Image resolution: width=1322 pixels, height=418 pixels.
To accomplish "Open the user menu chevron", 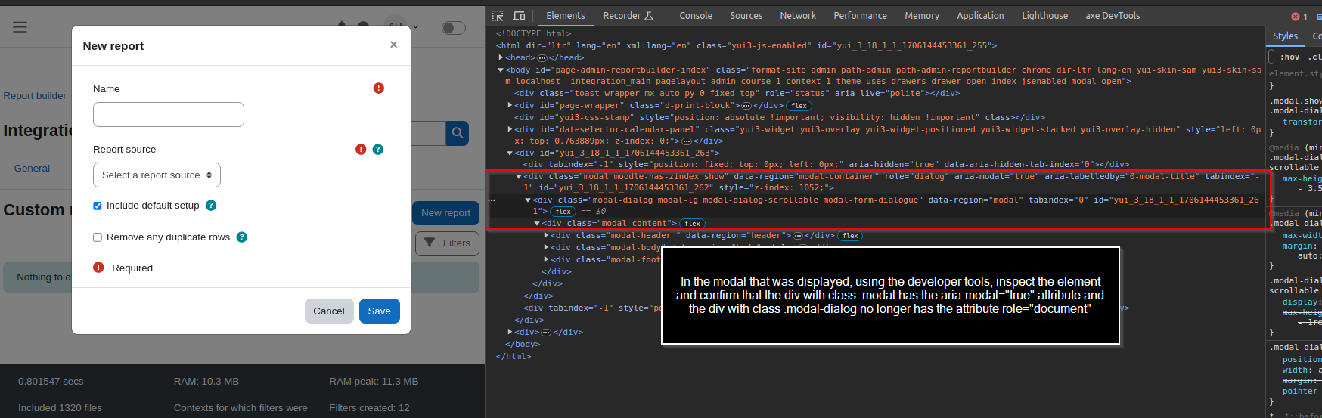I will [x=415, y=27].
